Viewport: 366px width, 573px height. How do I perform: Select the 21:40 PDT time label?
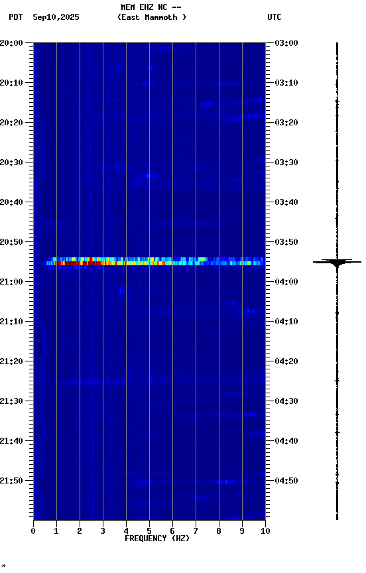(x=11, y=441)
